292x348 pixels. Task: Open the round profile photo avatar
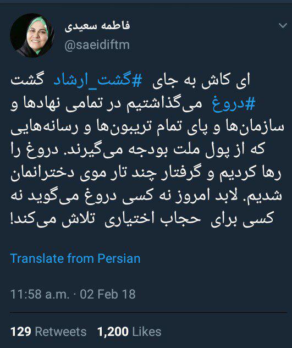[x=32, y=36]
